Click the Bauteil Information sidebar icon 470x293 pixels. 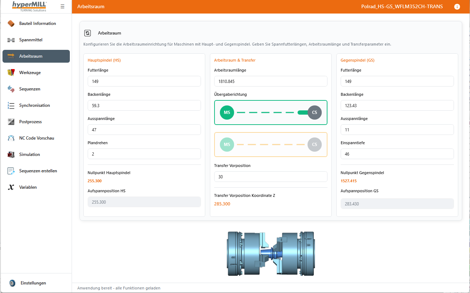tap(11, 23)
